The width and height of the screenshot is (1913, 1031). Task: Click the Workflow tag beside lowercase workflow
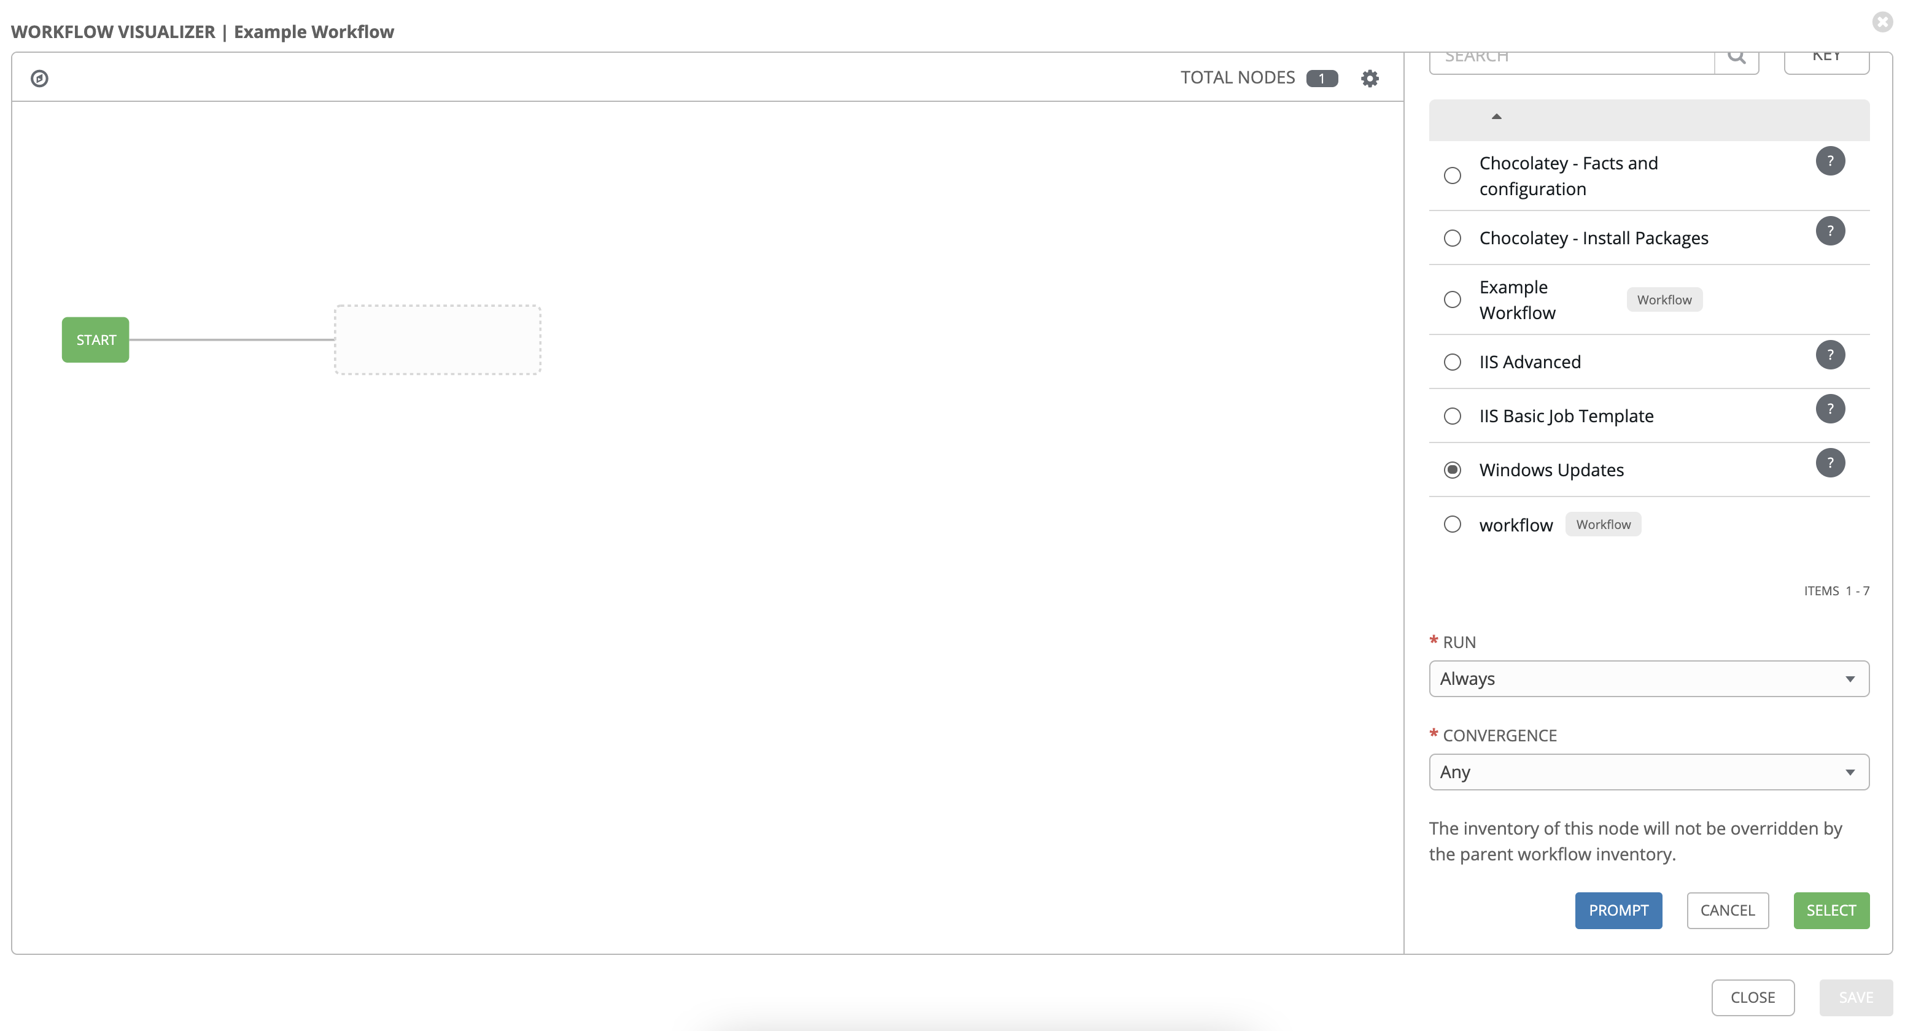click(1604, 525)
